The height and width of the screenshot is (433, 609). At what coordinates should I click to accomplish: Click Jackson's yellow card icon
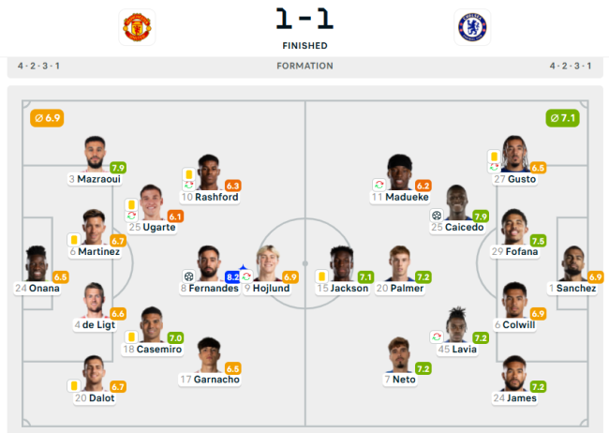[321, 276]
